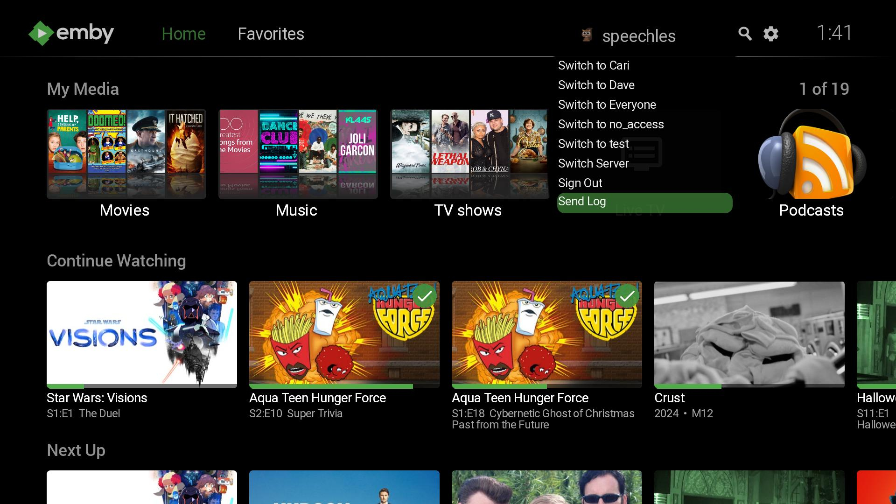Toggle watched checkmark on Super Trivia episode
Screen dimensions: 896x504
(425, 296)
